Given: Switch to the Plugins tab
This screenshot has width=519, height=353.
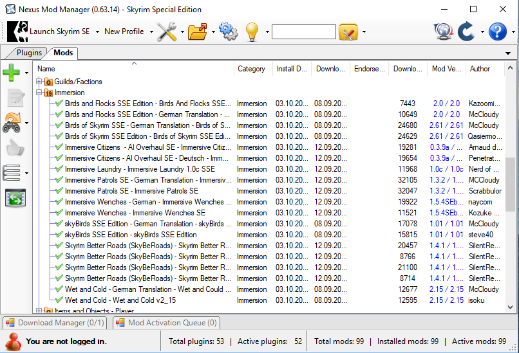Looking at the screenshot, I should click(29, 53).
